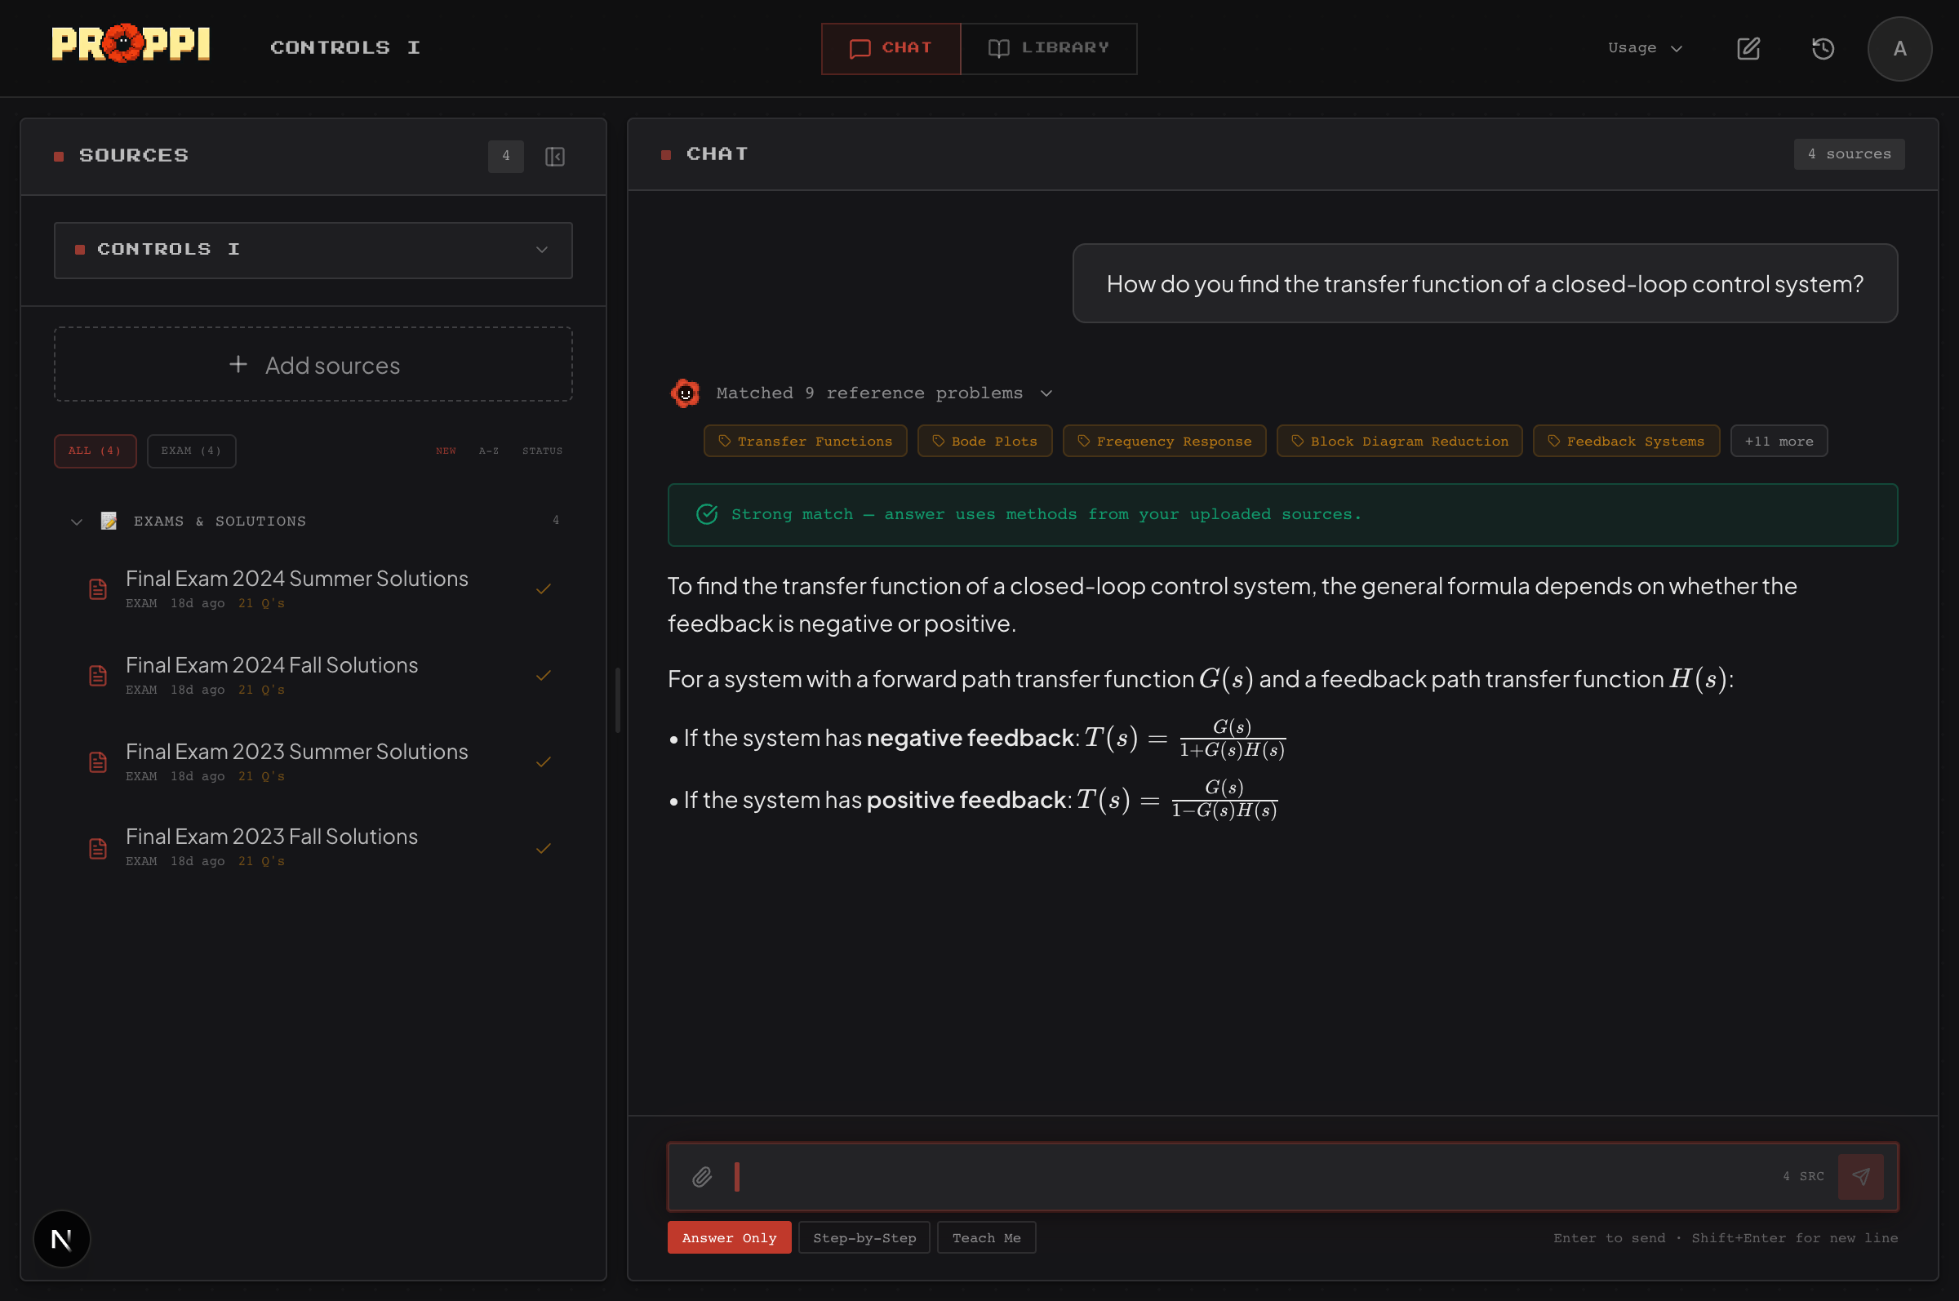Select the CHAT tab
The width and height of the screenshot is (1959, 1301).
[x=891, y=48]
